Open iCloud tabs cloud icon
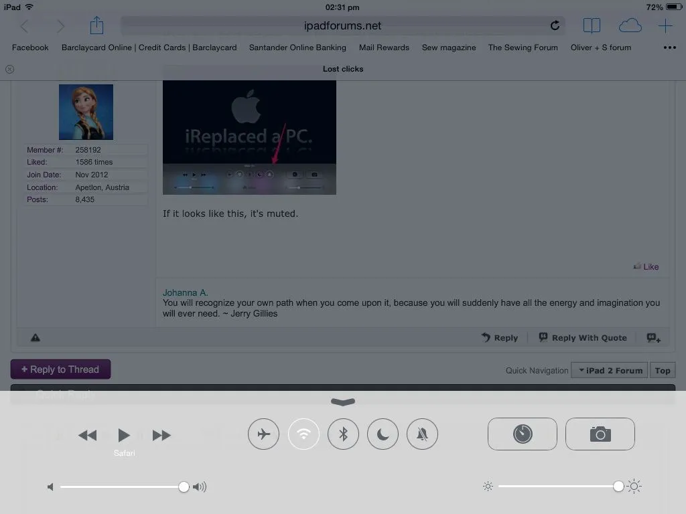 coord(630,26)
